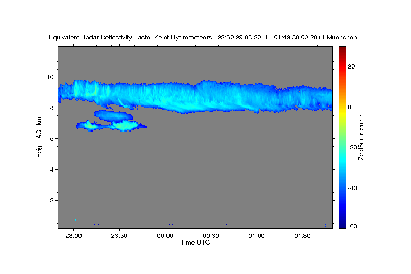The image size is (411, 274).
Task: Click the colorbar label '0'
Action: point(350,107)
